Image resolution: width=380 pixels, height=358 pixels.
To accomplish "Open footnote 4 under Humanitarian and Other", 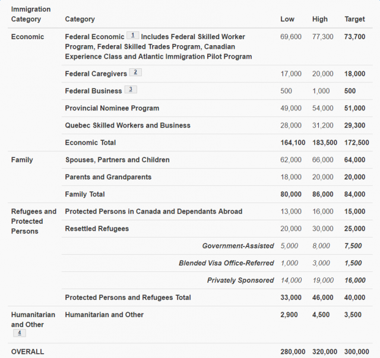I will pyautogui.click(x=18, y=333).
